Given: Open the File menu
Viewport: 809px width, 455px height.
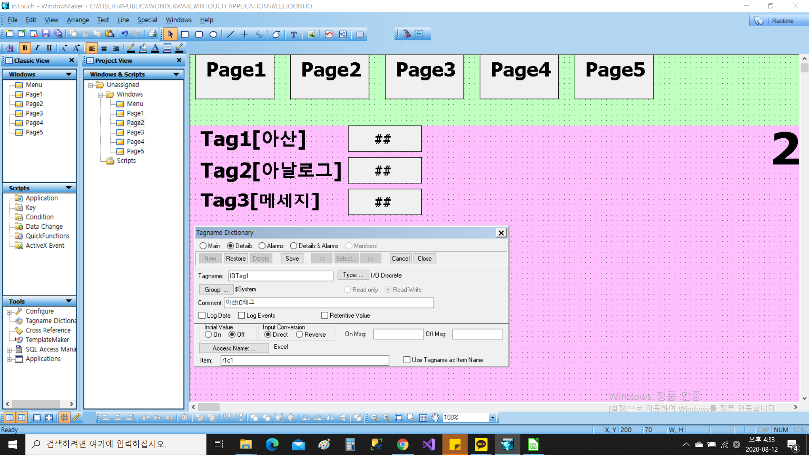Looking at the screenshot, I should 12,20.
